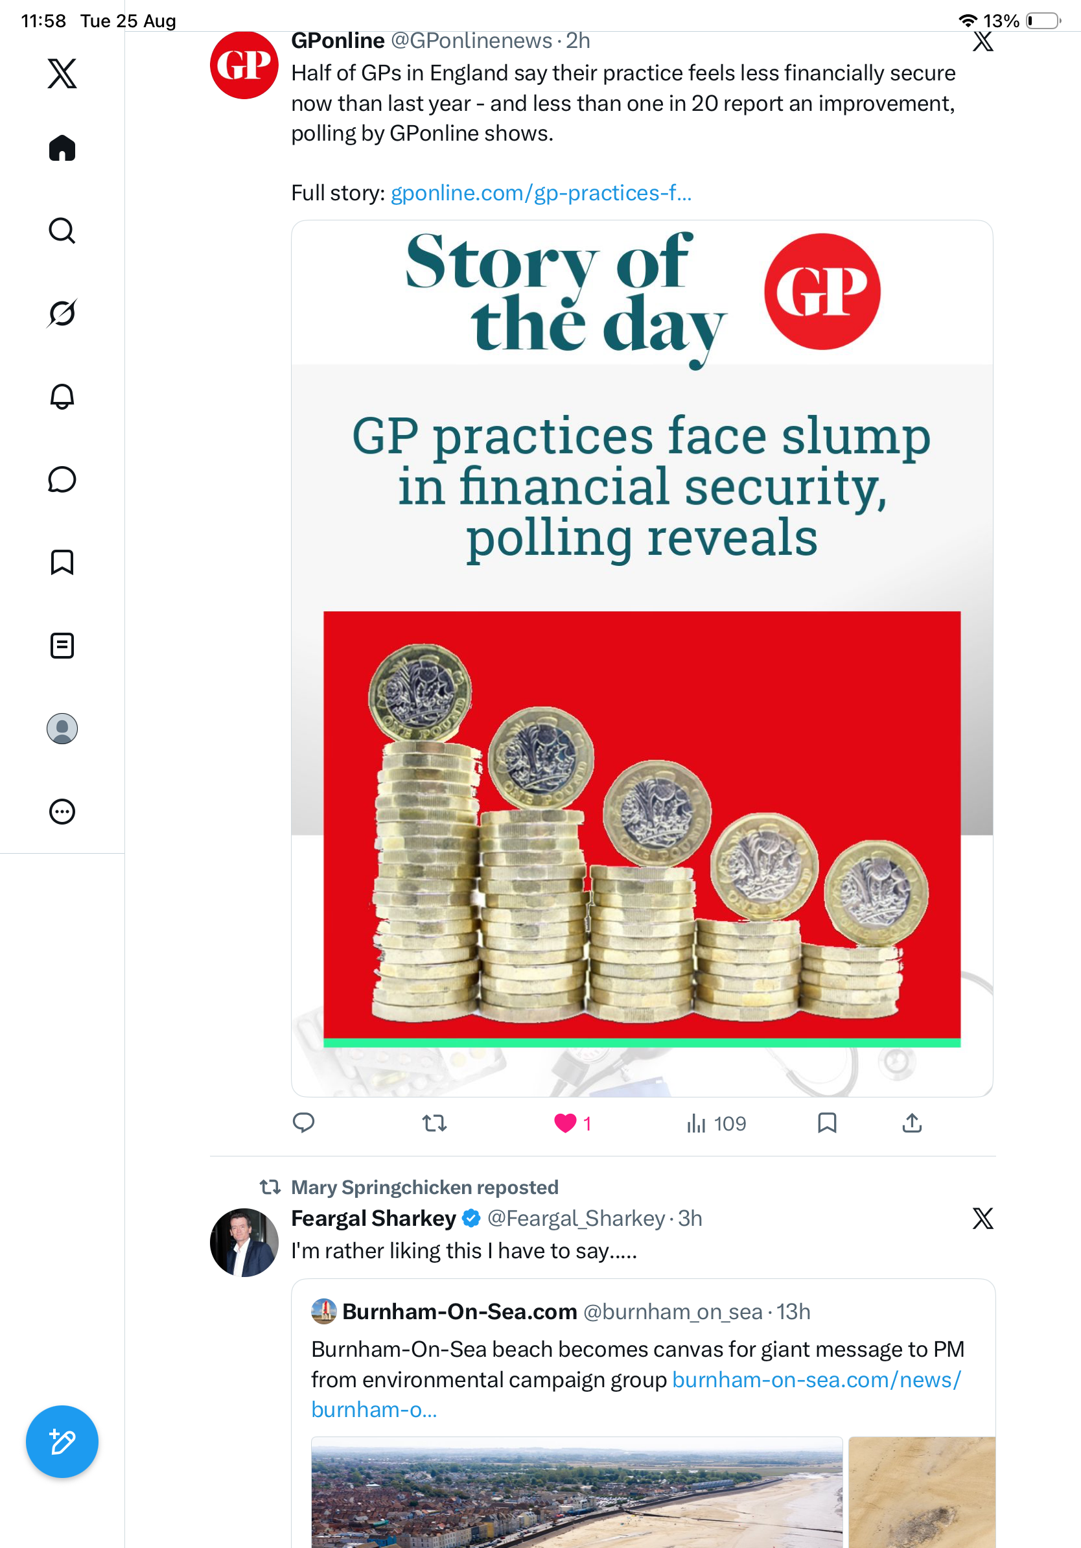Open the Story of the day image
The width and height of the screenshot is (1081, 1548).
point(642,658)
